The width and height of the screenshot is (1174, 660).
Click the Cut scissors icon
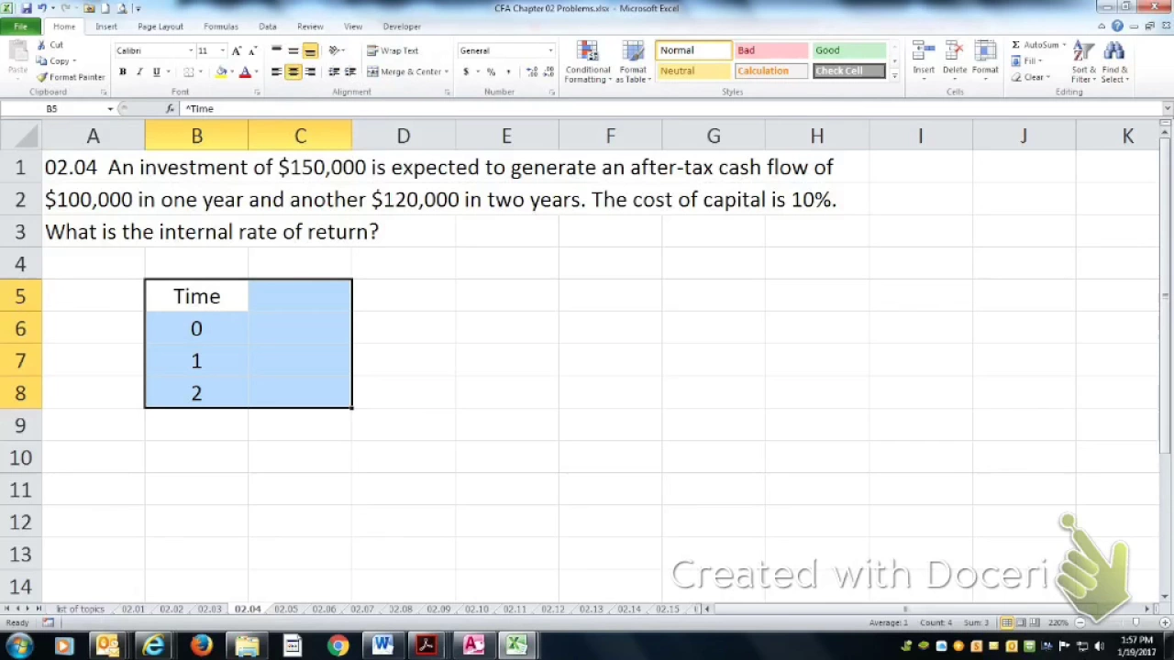[x=42, y=45]
